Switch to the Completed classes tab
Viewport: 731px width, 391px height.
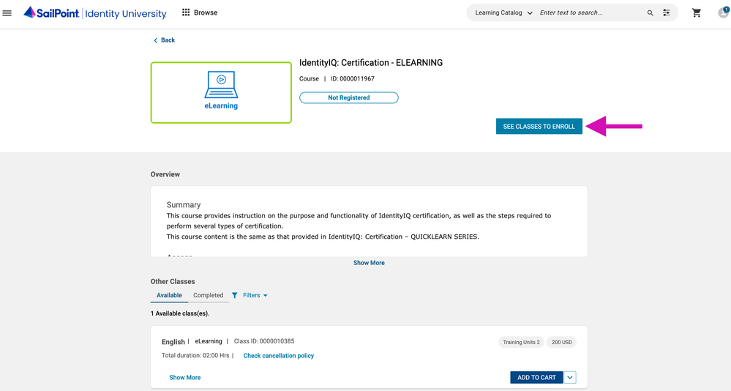tap(208, 295)
